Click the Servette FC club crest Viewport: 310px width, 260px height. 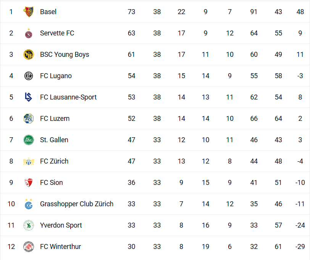(x=28, y=33)
